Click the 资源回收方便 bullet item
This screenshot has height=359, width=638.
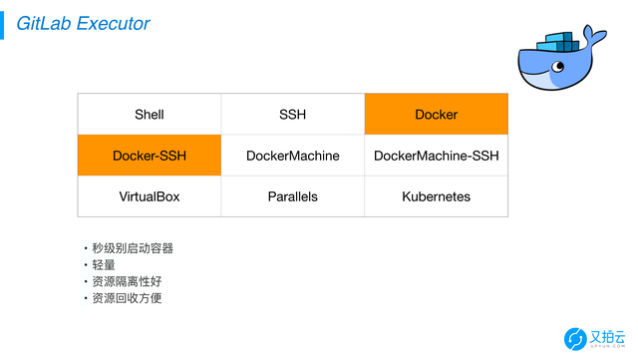127,298
